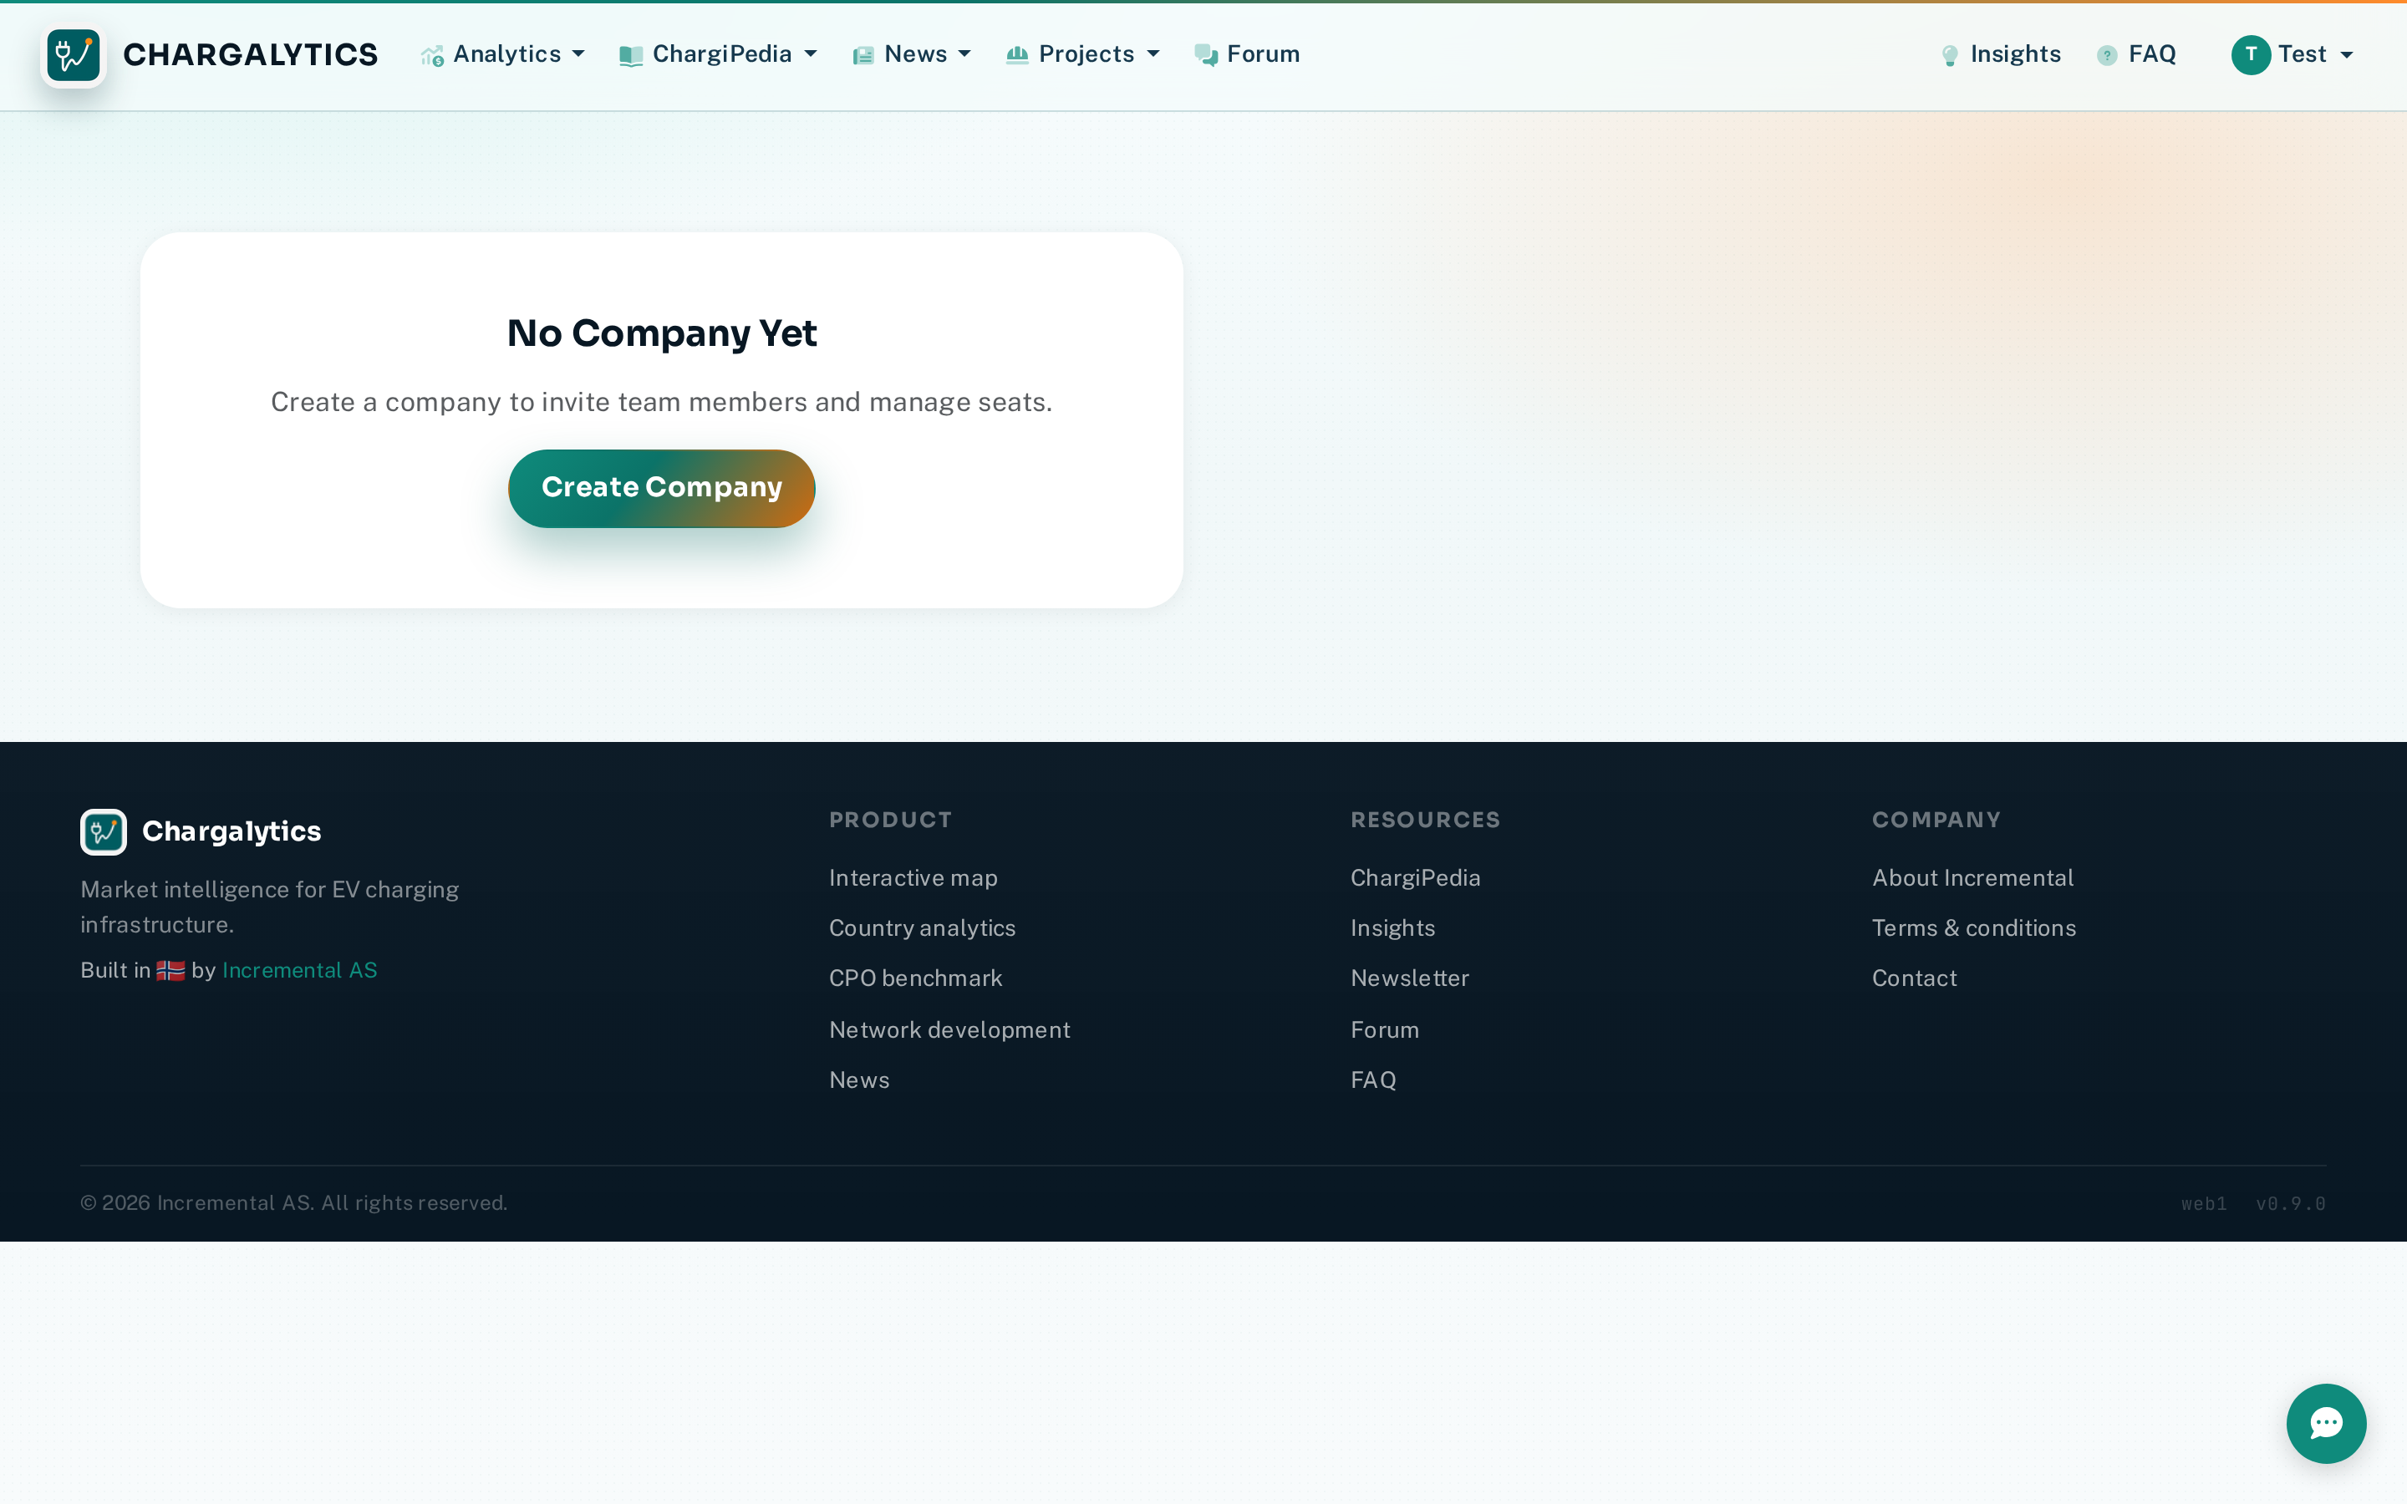Click the Analytics chart icon

coord(431,56)
